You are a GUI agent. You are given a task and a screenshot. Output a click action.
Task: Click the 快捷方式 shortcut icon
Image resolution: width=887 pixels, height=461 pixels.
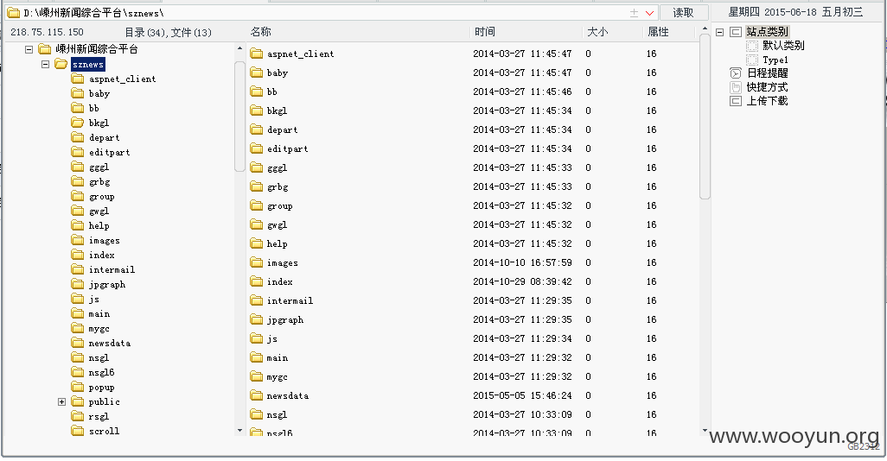736,87
